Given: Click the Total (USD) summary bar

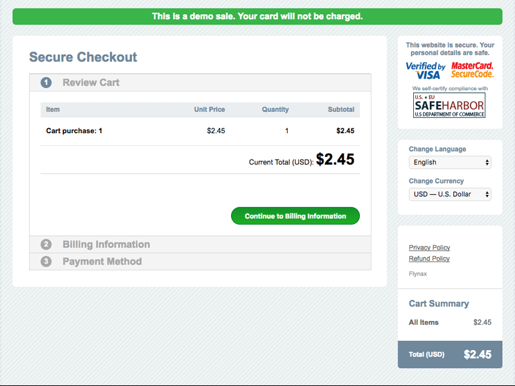Looking at the screenshot, I should coord(450,354).
